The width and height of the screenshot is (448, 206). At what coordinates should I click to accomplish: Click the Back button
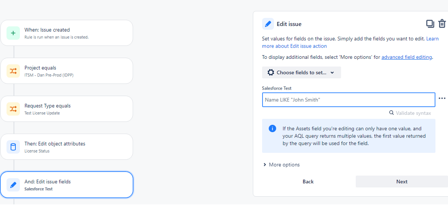308,181
